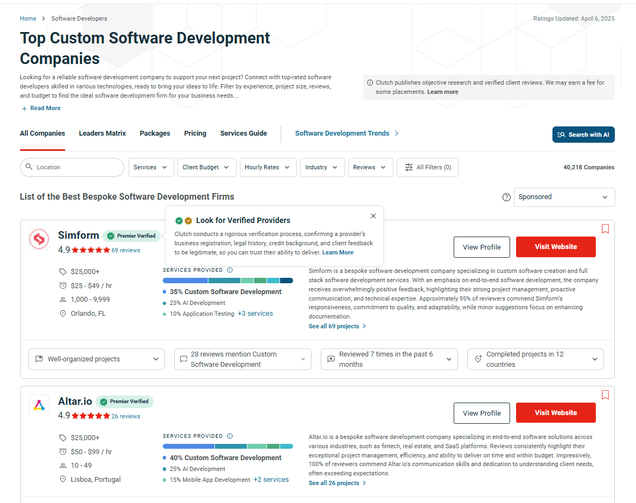Image resolution: width=636 pixels, height=503 pixels.
Task: Click Simform's Orlando, FL location
Action: [x=88, y=314]
